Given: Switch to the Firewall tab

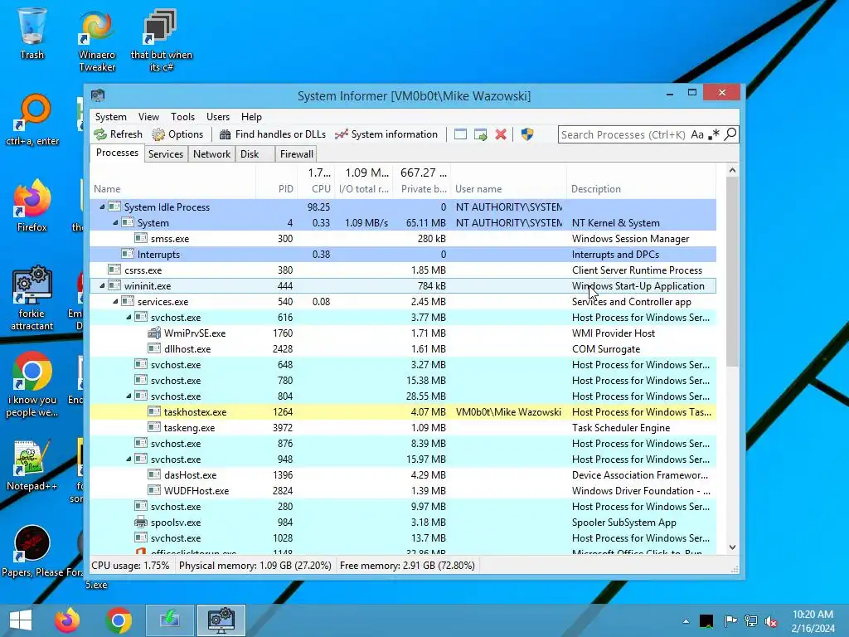Looking at the screenshot, I should click(x=296, y=154).
